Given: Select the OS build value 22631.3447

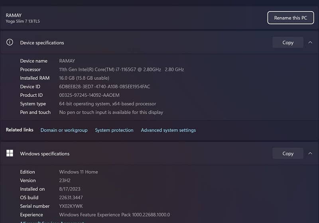Looking at the screenshot, I should [71, 198].
